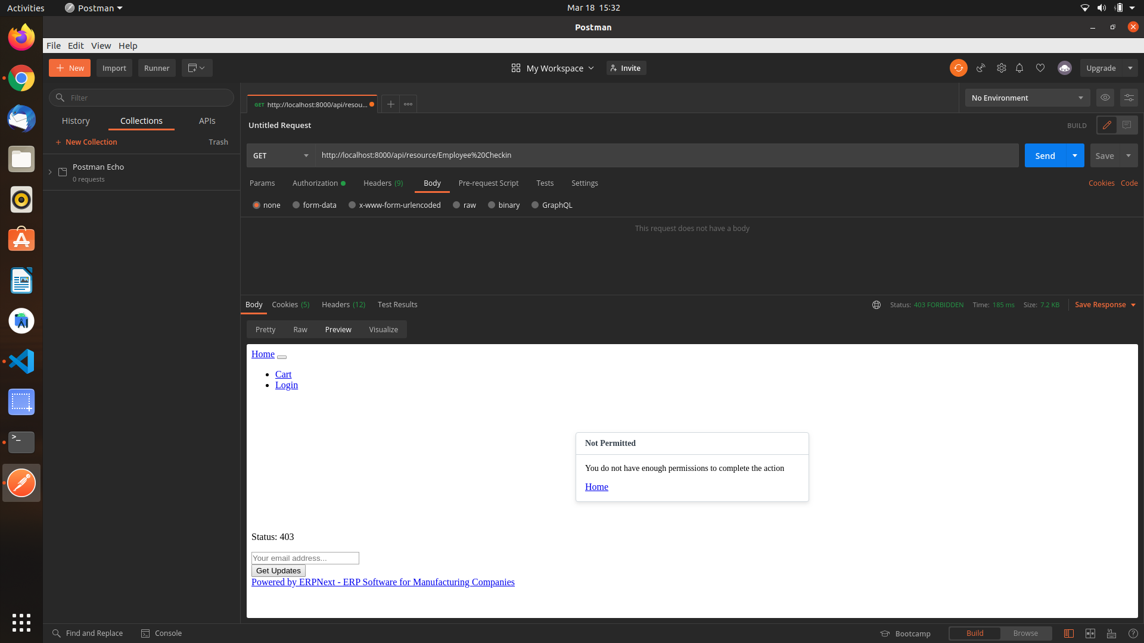Open Postman settings gear icon

click(x=1002, y=68)
